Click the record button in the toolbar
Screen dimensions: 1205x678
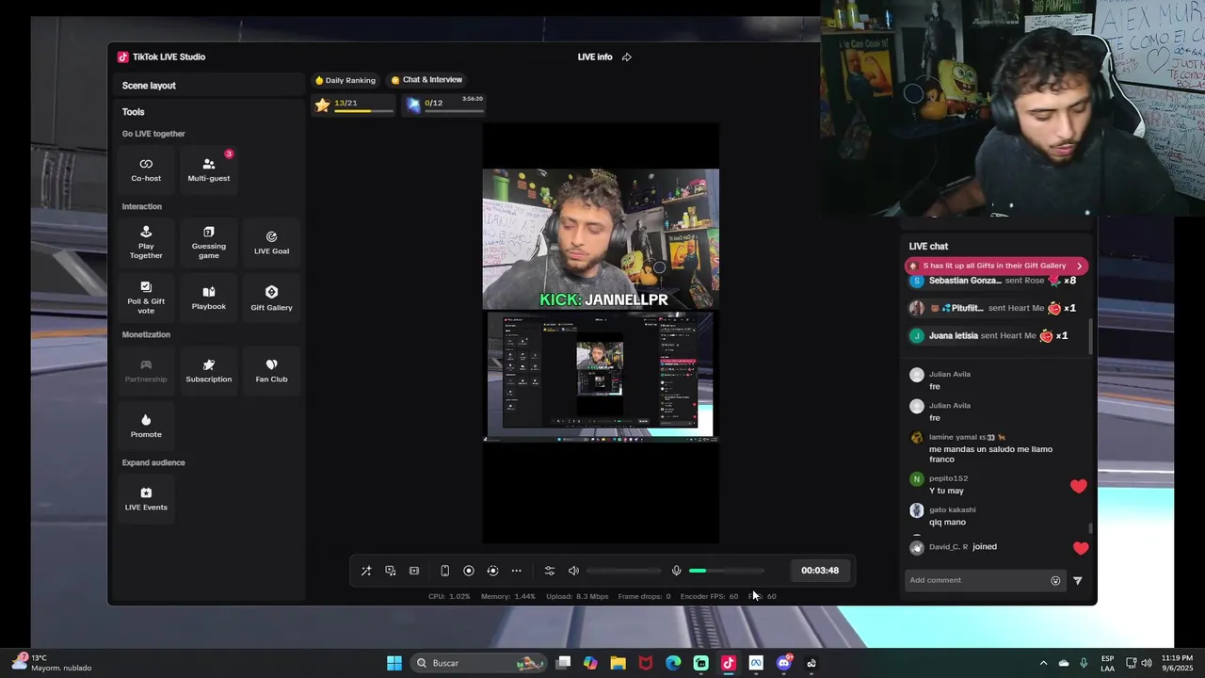point(469,571)
